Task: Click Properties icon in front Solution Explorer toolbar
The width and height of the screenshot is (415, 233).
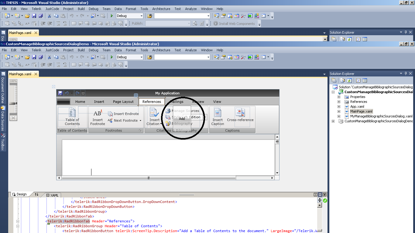Action: click(334, 80)
